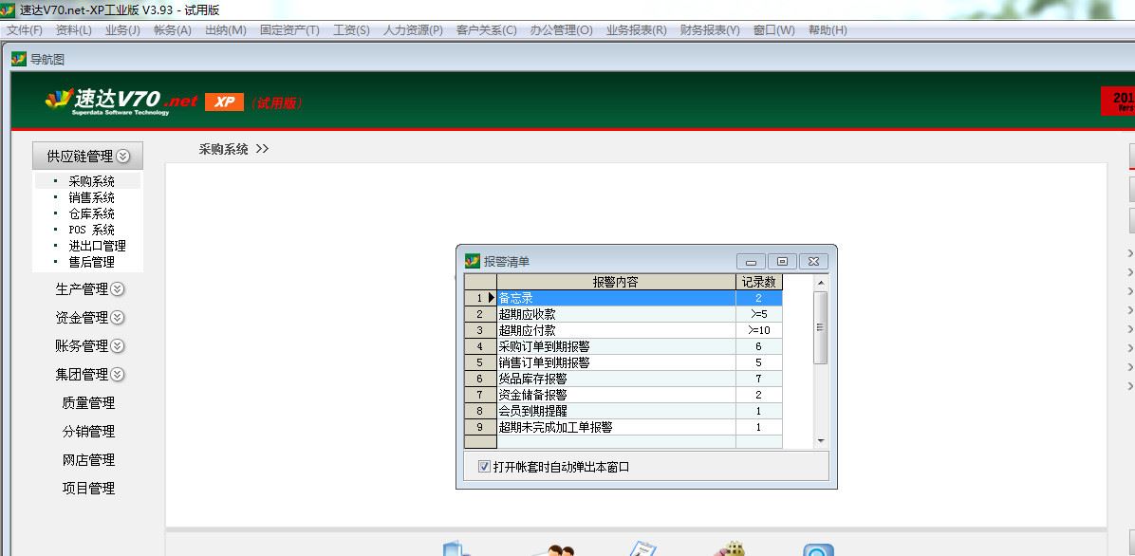Expand the 生产管理 section

[90, 288]
